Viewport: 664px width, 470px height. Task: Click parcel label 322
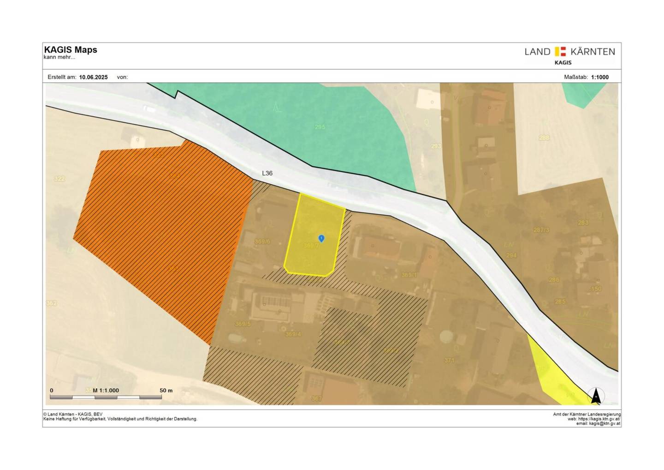point(59,179)
